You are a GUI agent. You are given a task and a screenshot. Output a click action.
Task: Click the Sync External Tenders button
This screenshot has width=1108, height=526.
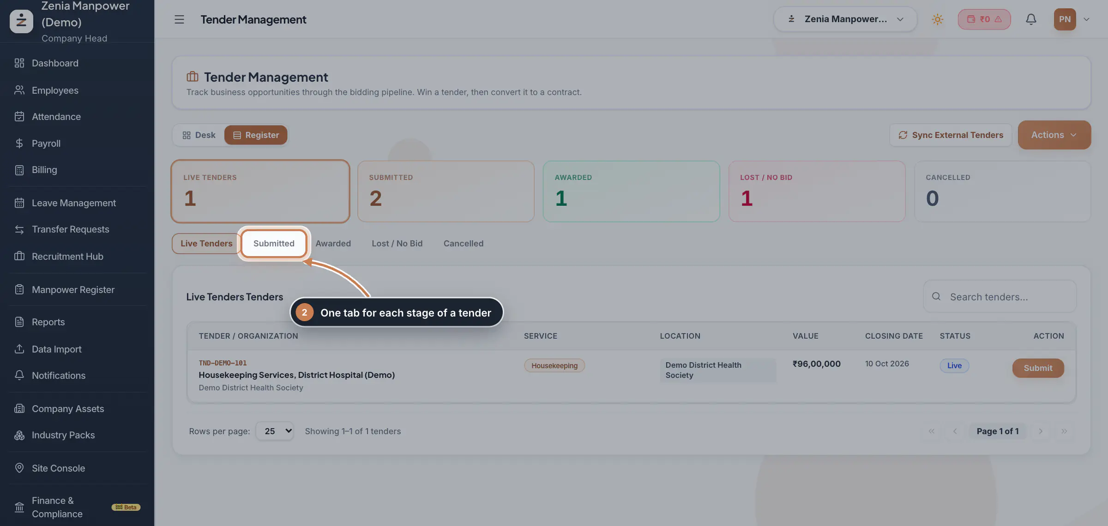tap(951, 135)
